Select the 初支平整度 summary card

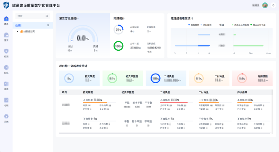(123, 78)
